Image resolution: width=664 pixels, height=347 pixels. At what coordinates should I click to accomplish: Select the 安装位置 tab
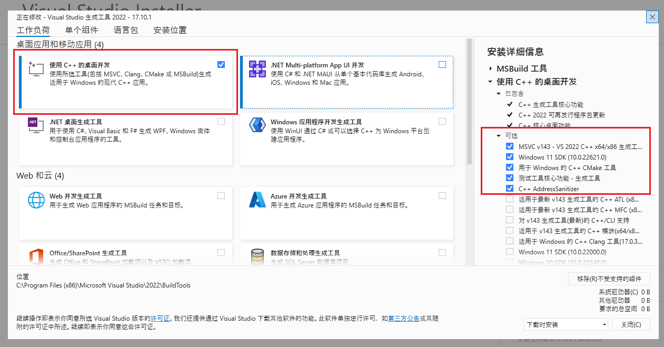click(170, 31)
